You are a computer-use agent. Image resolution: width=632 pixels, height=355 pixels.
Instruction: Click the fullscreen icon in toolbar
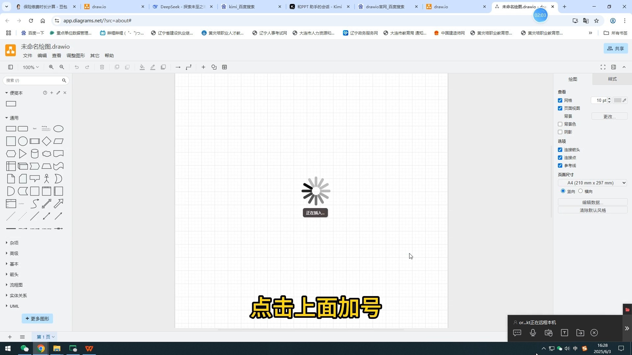603,67
